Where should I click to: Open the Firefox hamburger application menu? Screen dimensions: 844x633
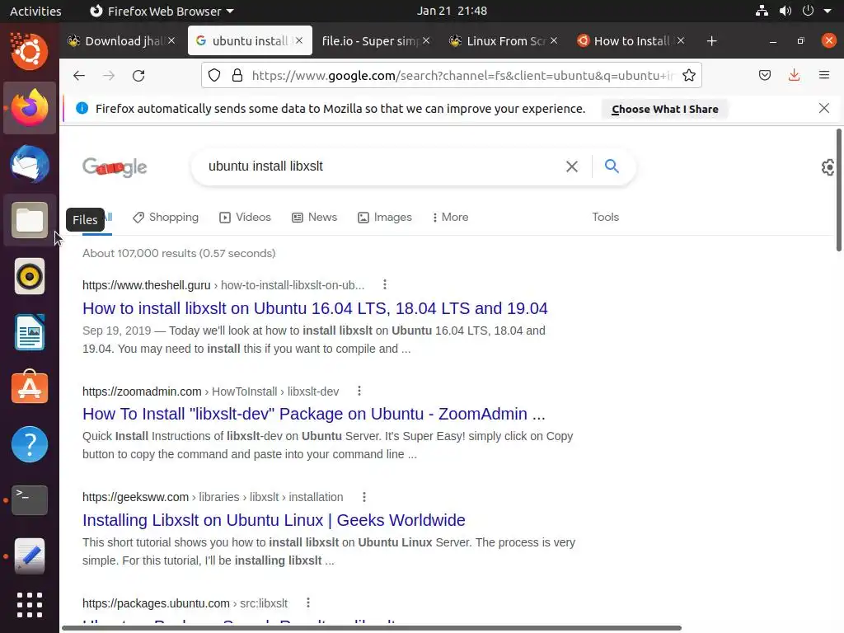tap(823, 75)
